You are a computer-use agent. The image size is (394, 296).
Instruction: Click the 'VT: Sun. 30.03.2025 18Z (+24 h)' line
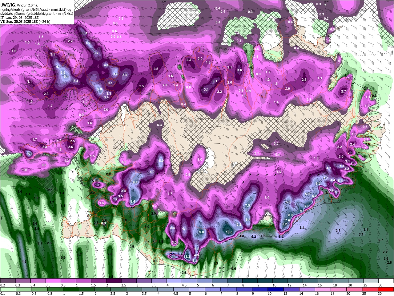pos(25,22)
